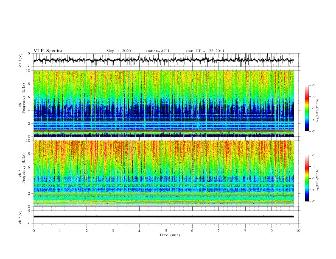
Task: Click the ch.1 voltage waveform trace
Action: (x=163, y=60)
